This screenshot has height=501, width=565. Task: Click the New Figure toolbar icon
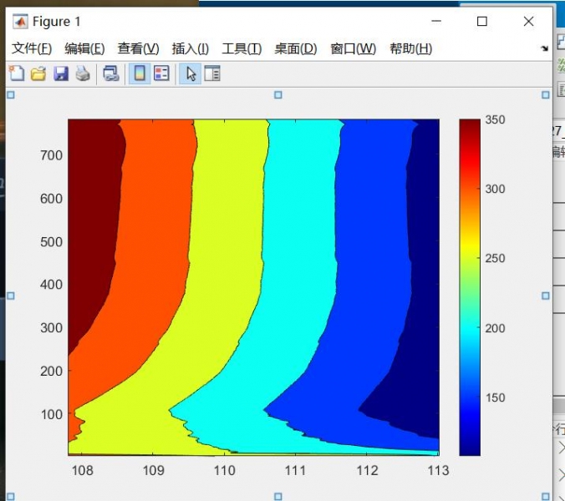[x=16, y=73]
